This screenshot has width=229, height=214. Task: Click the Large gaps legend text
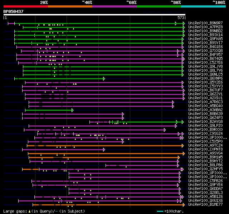pyautogui.click(x=44, y=211)
